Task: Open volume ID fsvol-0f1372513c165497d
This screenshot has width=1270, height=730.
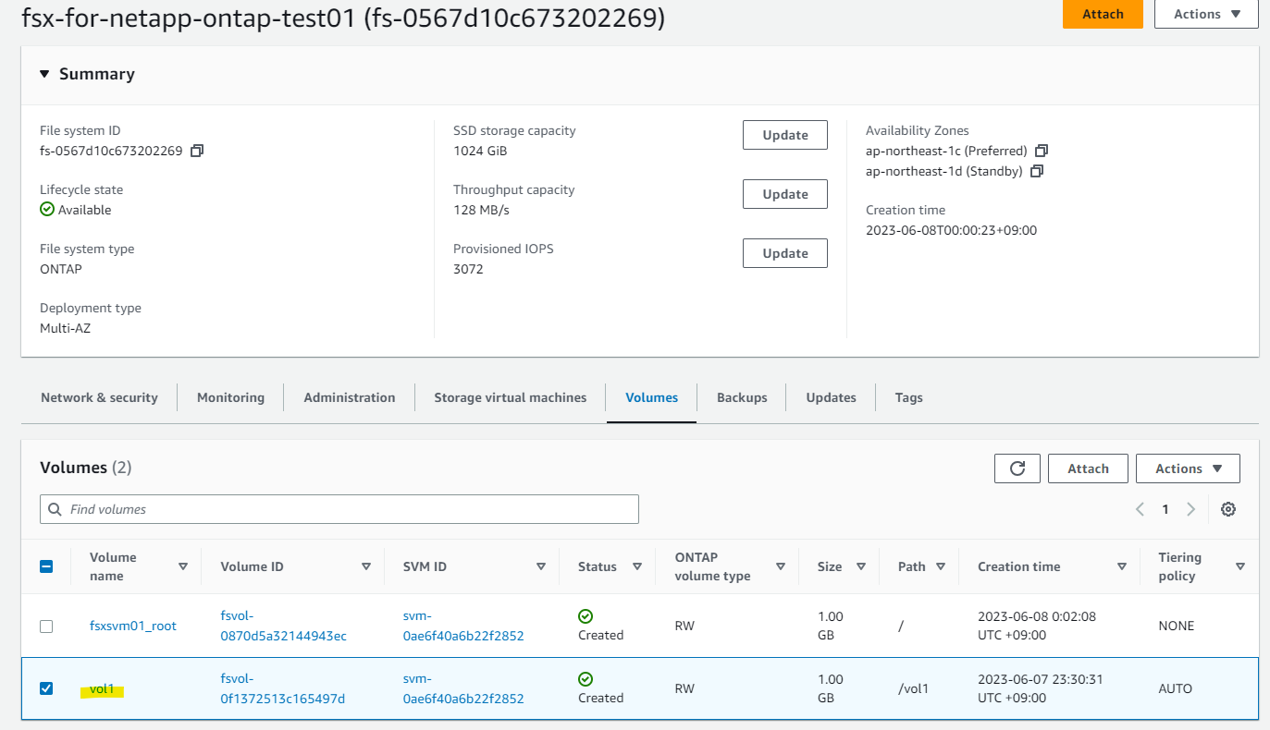Action: (283, 688)
